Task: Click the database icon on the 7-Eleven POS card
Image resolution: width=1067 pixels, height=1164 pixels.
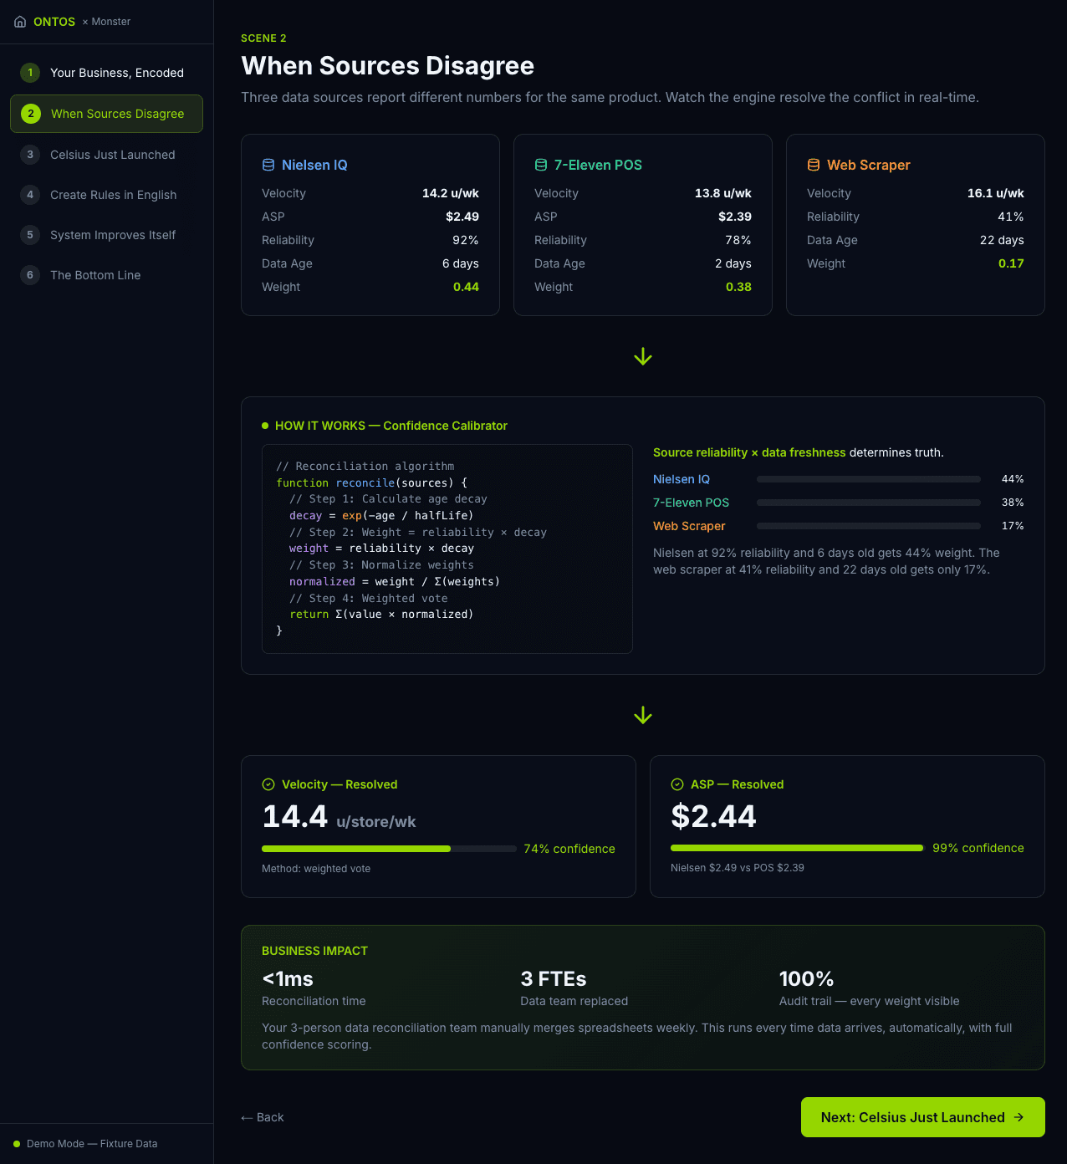Action: (x=540, y=165)
